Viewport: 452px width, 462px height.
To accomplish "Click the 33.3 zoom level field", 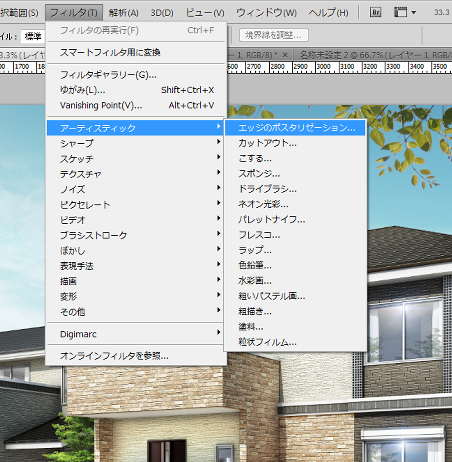I will tap(441, 12).
